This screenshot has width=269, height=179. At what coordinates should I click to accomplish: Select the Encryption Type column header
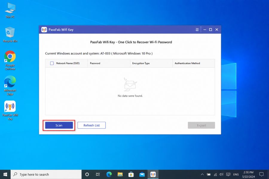(151, 63)
